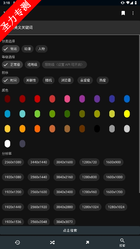Select sort by 浏览量
This screenshot has height=249, width=140.
pyautogui.click(x=66, y=81)
